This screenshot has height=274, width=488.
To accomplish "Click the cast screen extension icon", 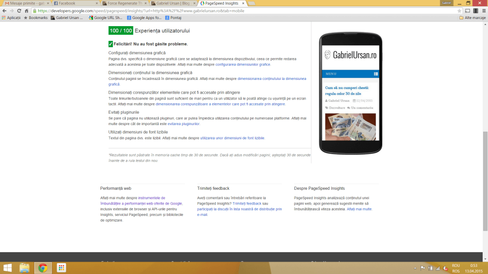I will click(x=468, y=10).
